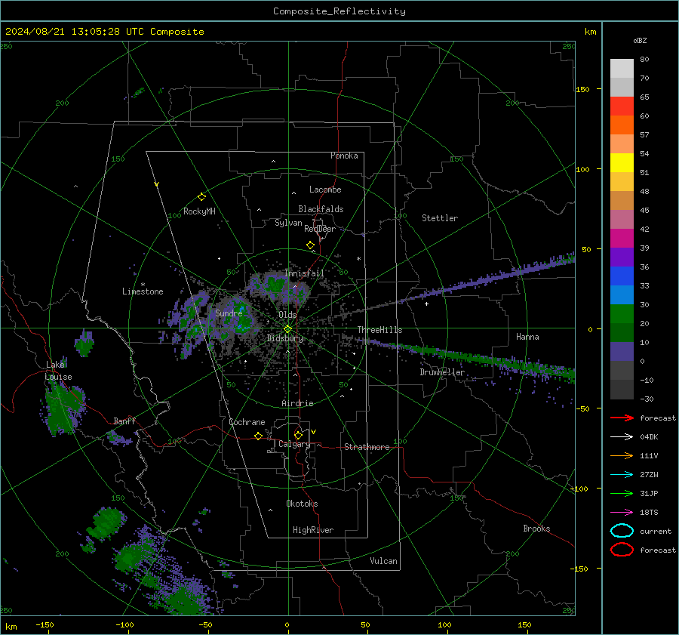
Task: Select the cyan 27ZW arrow icon
Action: (622, 475)
